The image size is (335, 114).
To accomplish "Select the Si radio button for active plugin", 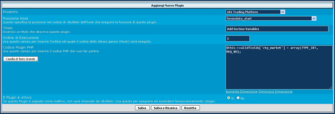I will pos(228,98).
